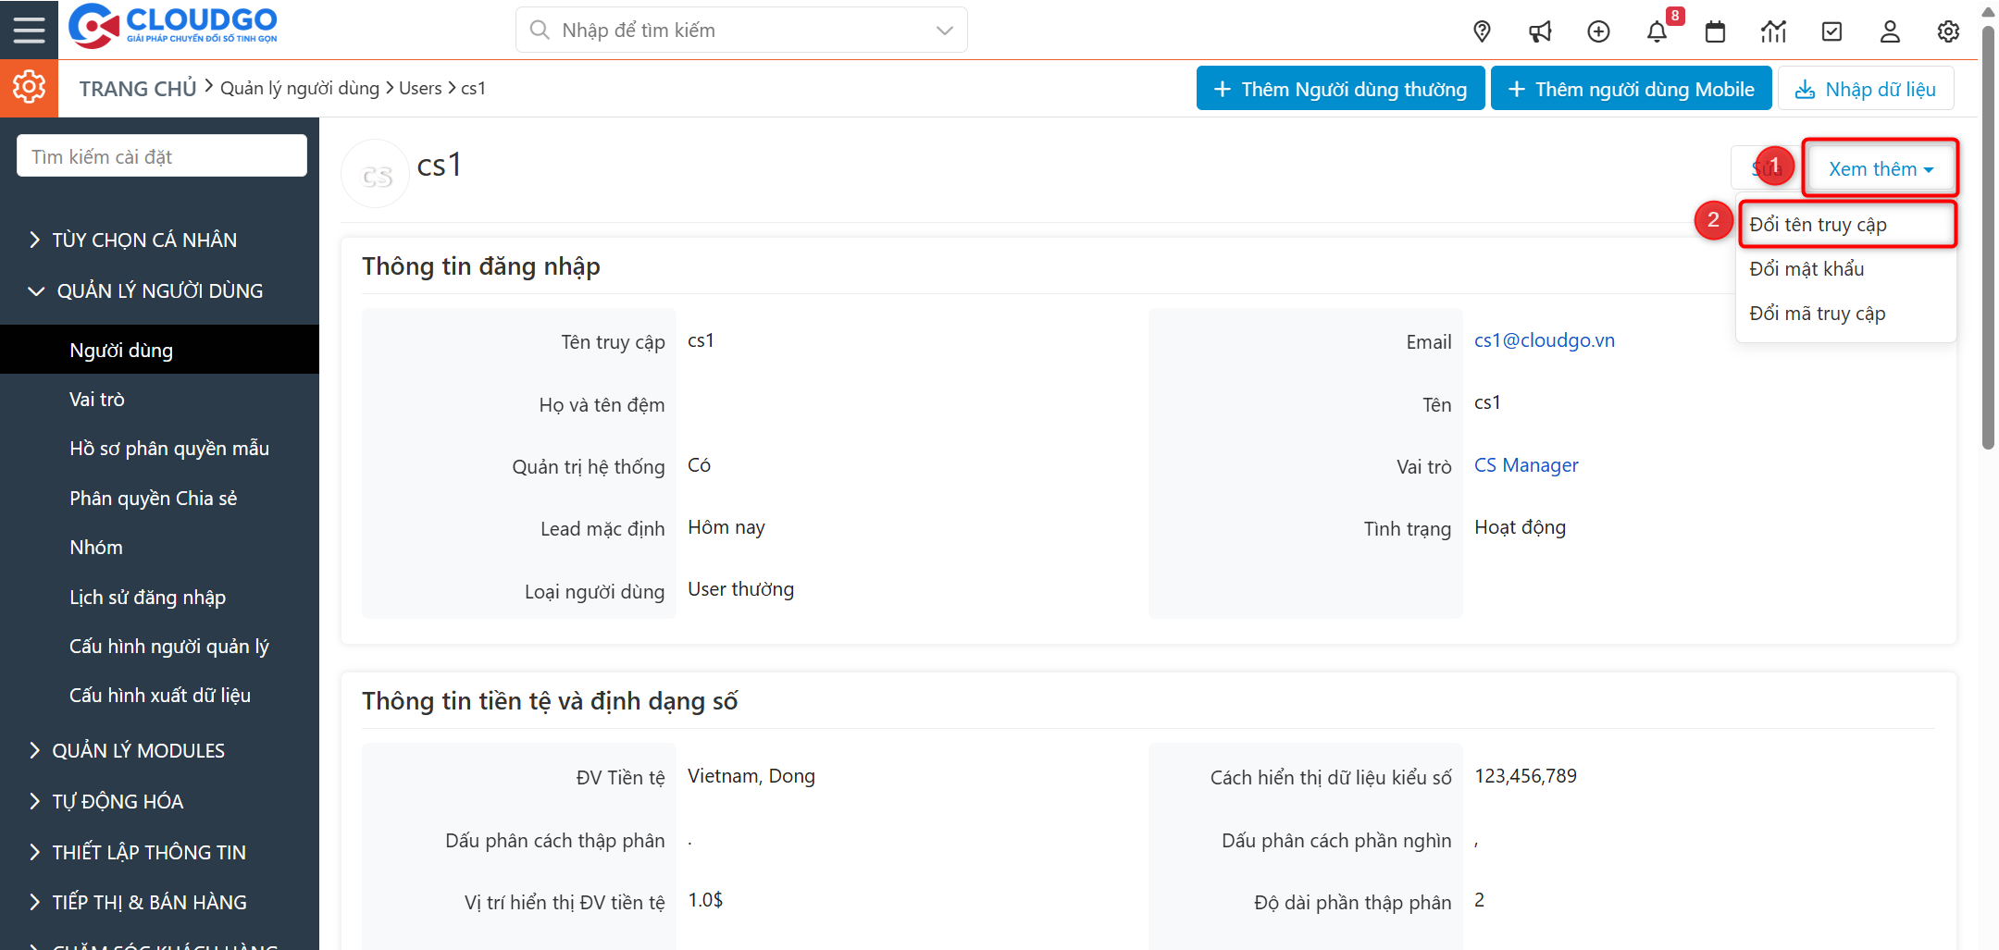This screenshot has width=1999, height=950.
Task: Click the megaphone announcements icon
Action: pos(1540,31)
